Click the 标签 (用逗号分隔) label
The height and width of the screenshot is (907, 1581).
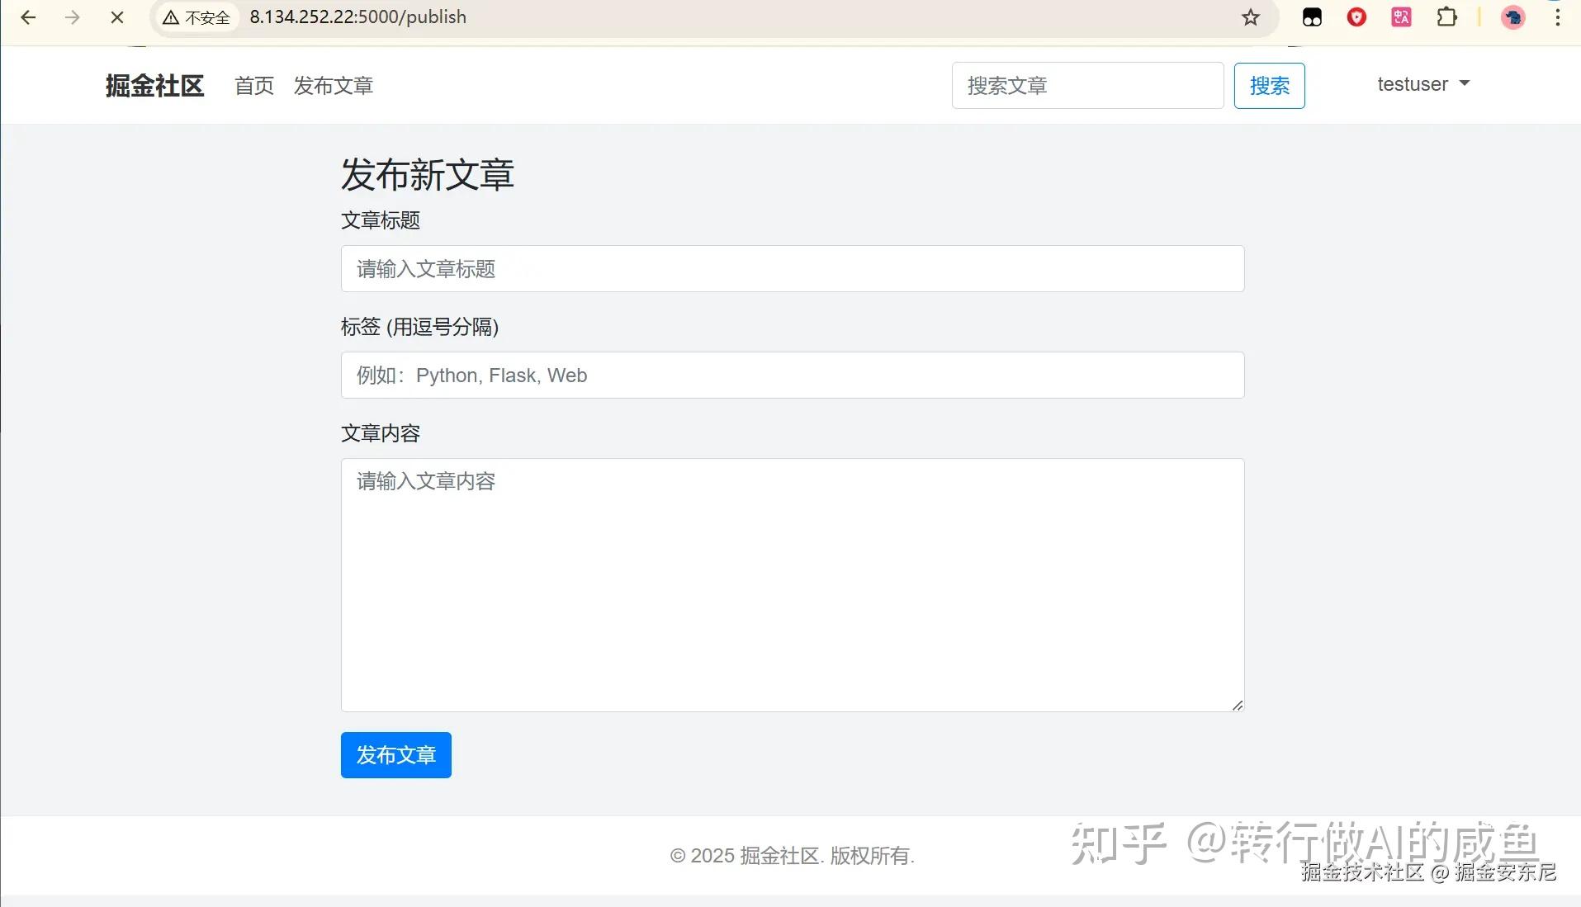point(419,327)
